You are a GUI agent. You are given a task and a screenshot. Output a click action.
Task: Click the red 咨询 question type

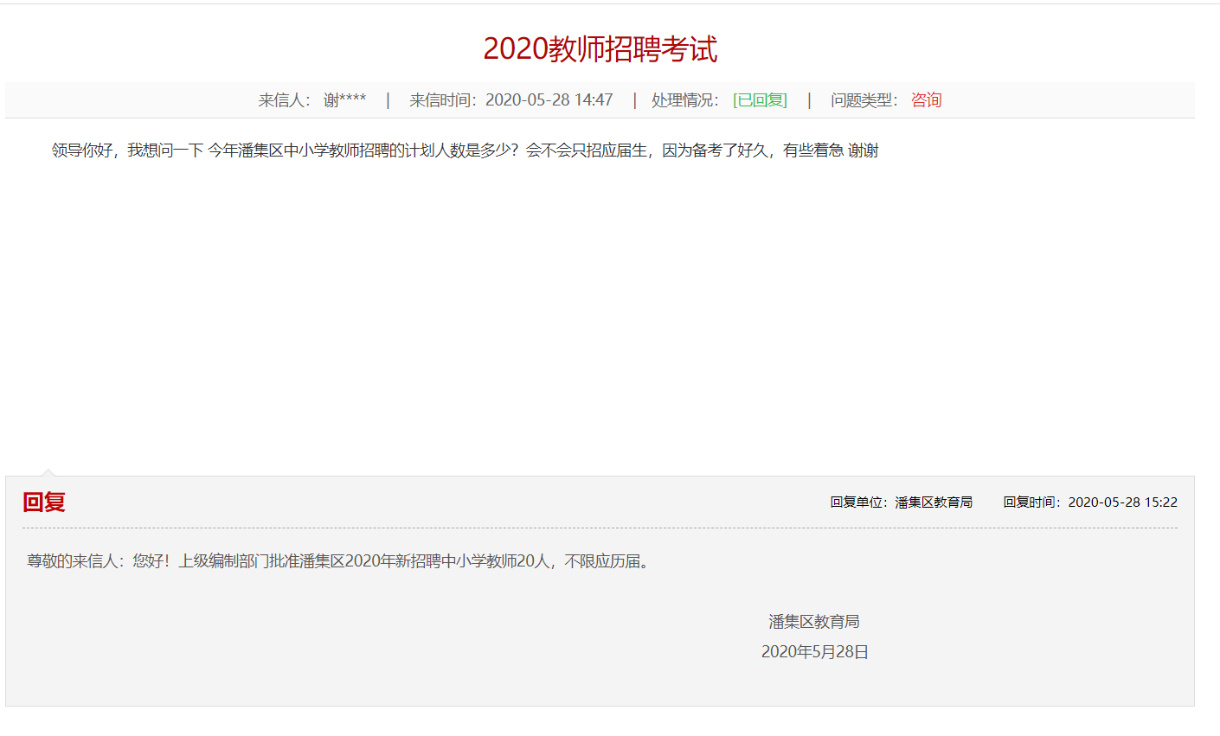coord(926,100)
